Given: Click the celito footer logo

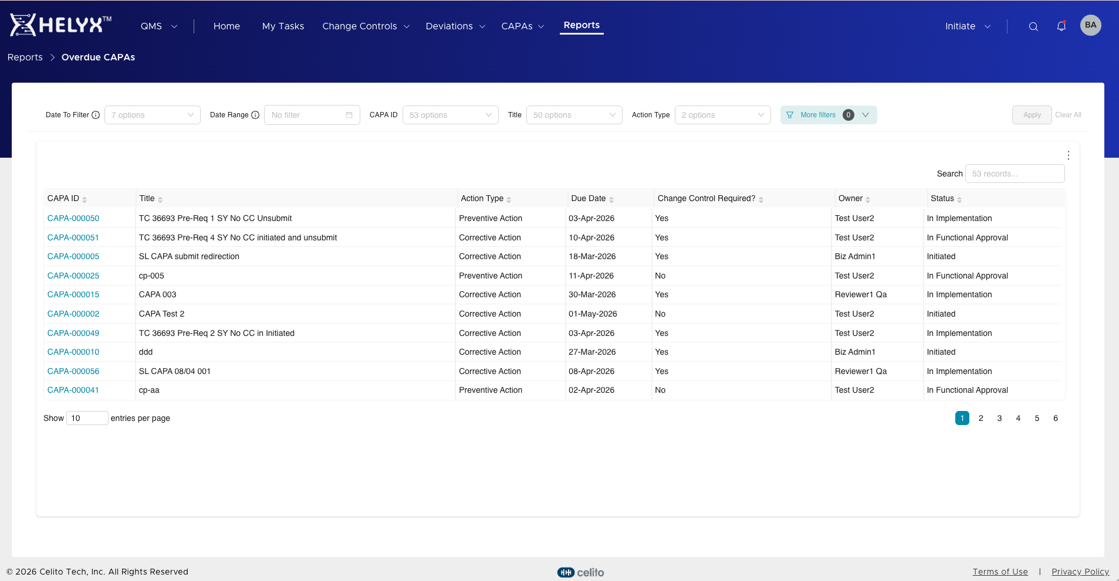Looking at the screenshot, I should [580, 572].
